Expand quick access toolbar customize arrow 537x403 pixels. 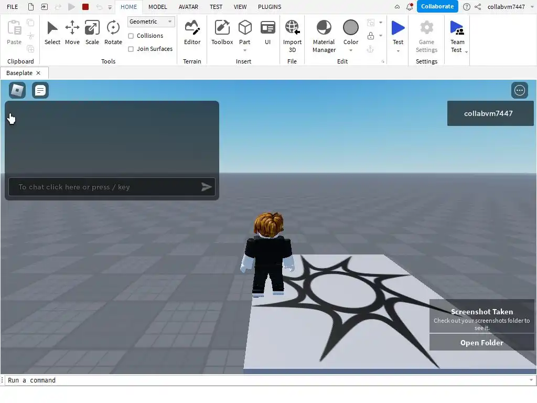tap(110, 7)
